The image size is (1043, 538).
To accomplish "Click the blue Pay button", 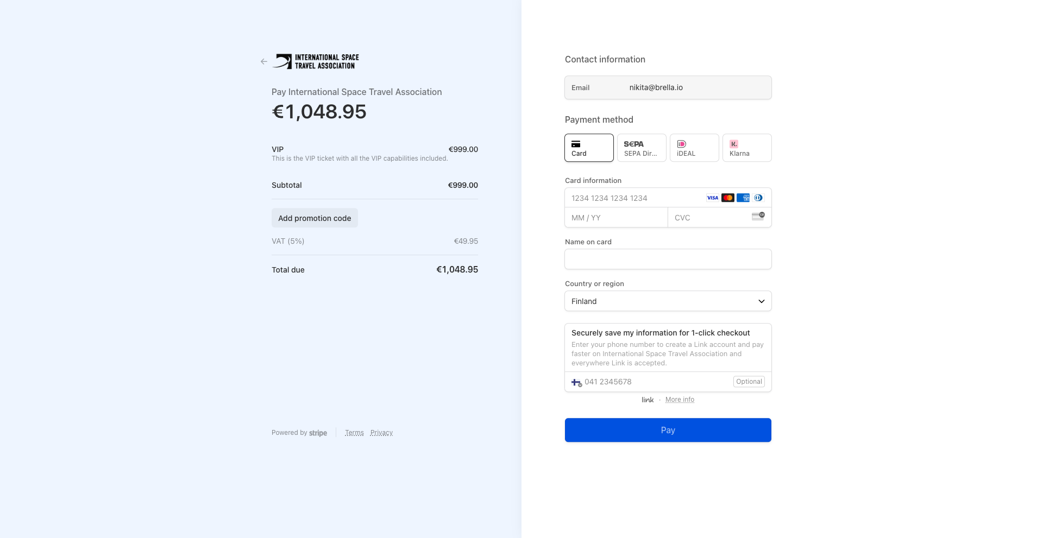I will coord(668,430).
